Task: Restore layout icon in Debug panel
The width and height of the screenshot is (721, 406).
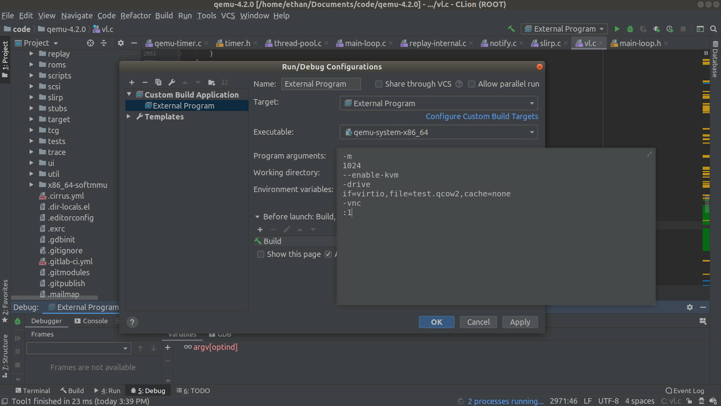Action: [x=703, y=321]
